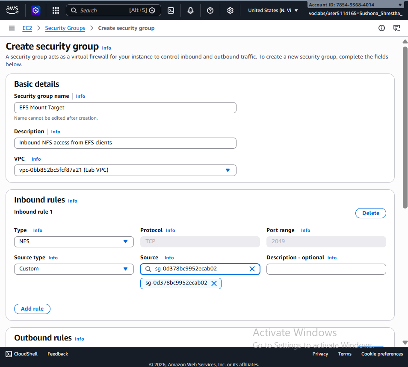Click the Account ID 7854-9368-4014 text
408x367 pixels.
click(341, 5)
